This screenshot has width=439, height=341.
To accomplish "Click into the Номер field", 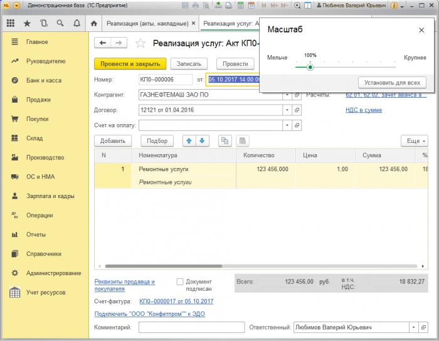I will (166, 80).
